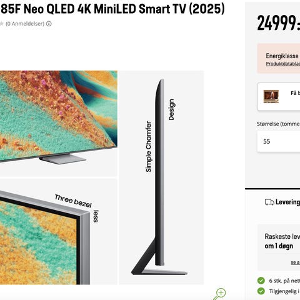Open the '(0 Anmeldelser)' reviews link
This screenshot has width=300, height=300.
[25, 24]
